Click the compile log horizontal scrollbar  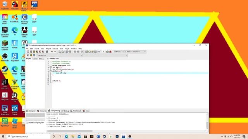[70, 131]
